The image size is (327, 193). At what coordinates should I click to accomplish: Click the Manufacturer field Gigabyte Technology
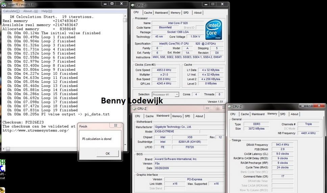[x=189, y=127]
